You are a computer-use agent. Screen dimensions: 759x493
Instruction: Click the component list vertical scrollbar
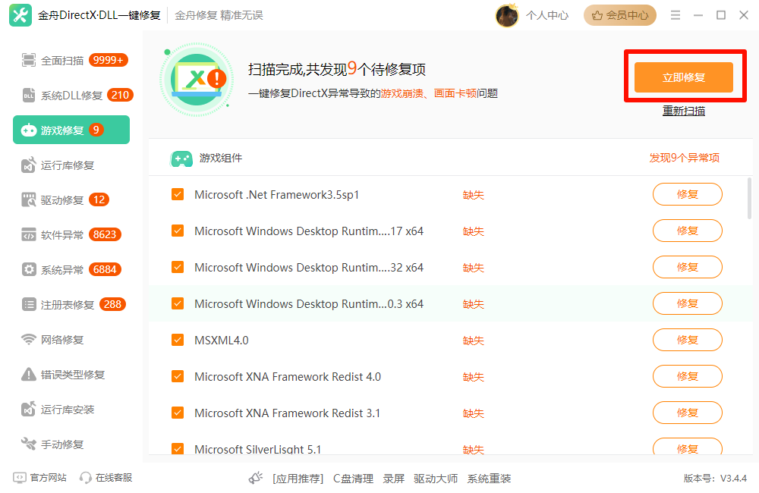point(749,199)
